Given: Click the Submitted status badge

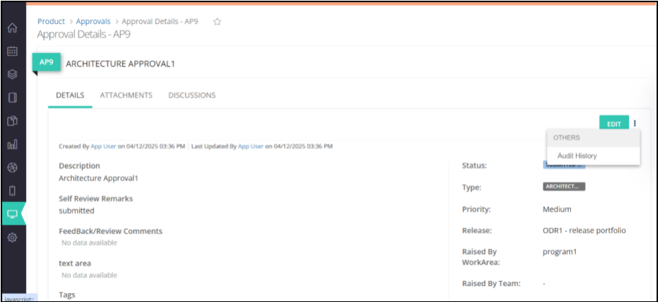Looking at the screenshot, I should pos(564,165).
